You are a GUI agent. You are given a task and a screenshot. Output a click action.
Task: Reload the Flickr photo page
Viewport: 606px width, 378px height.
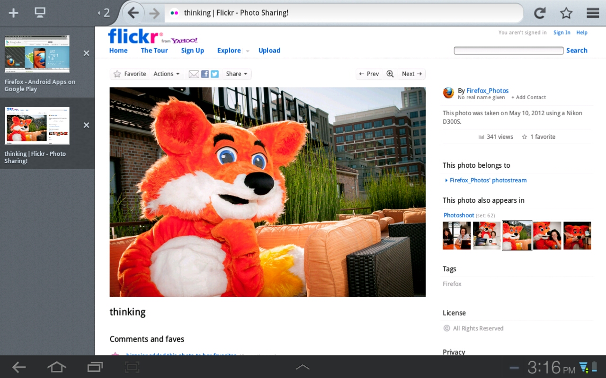(539, 13)
